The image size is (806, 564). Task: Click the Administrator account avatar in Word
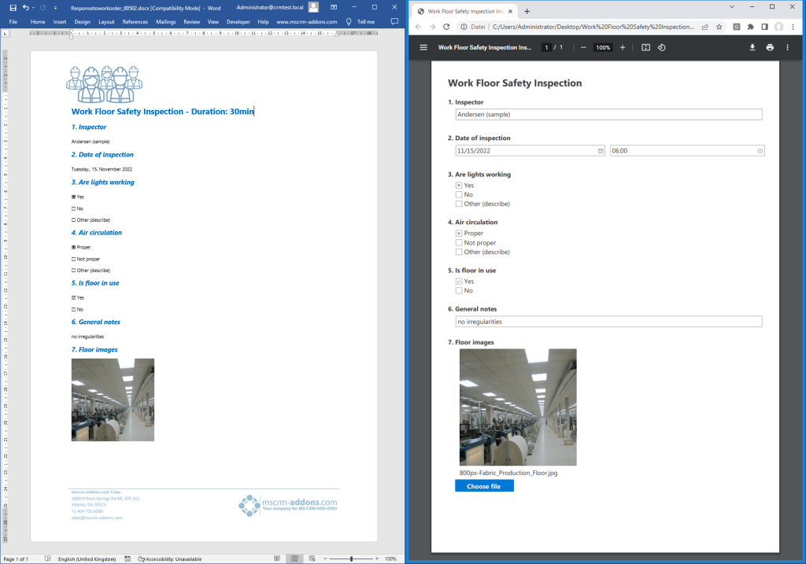coord(313,7)
